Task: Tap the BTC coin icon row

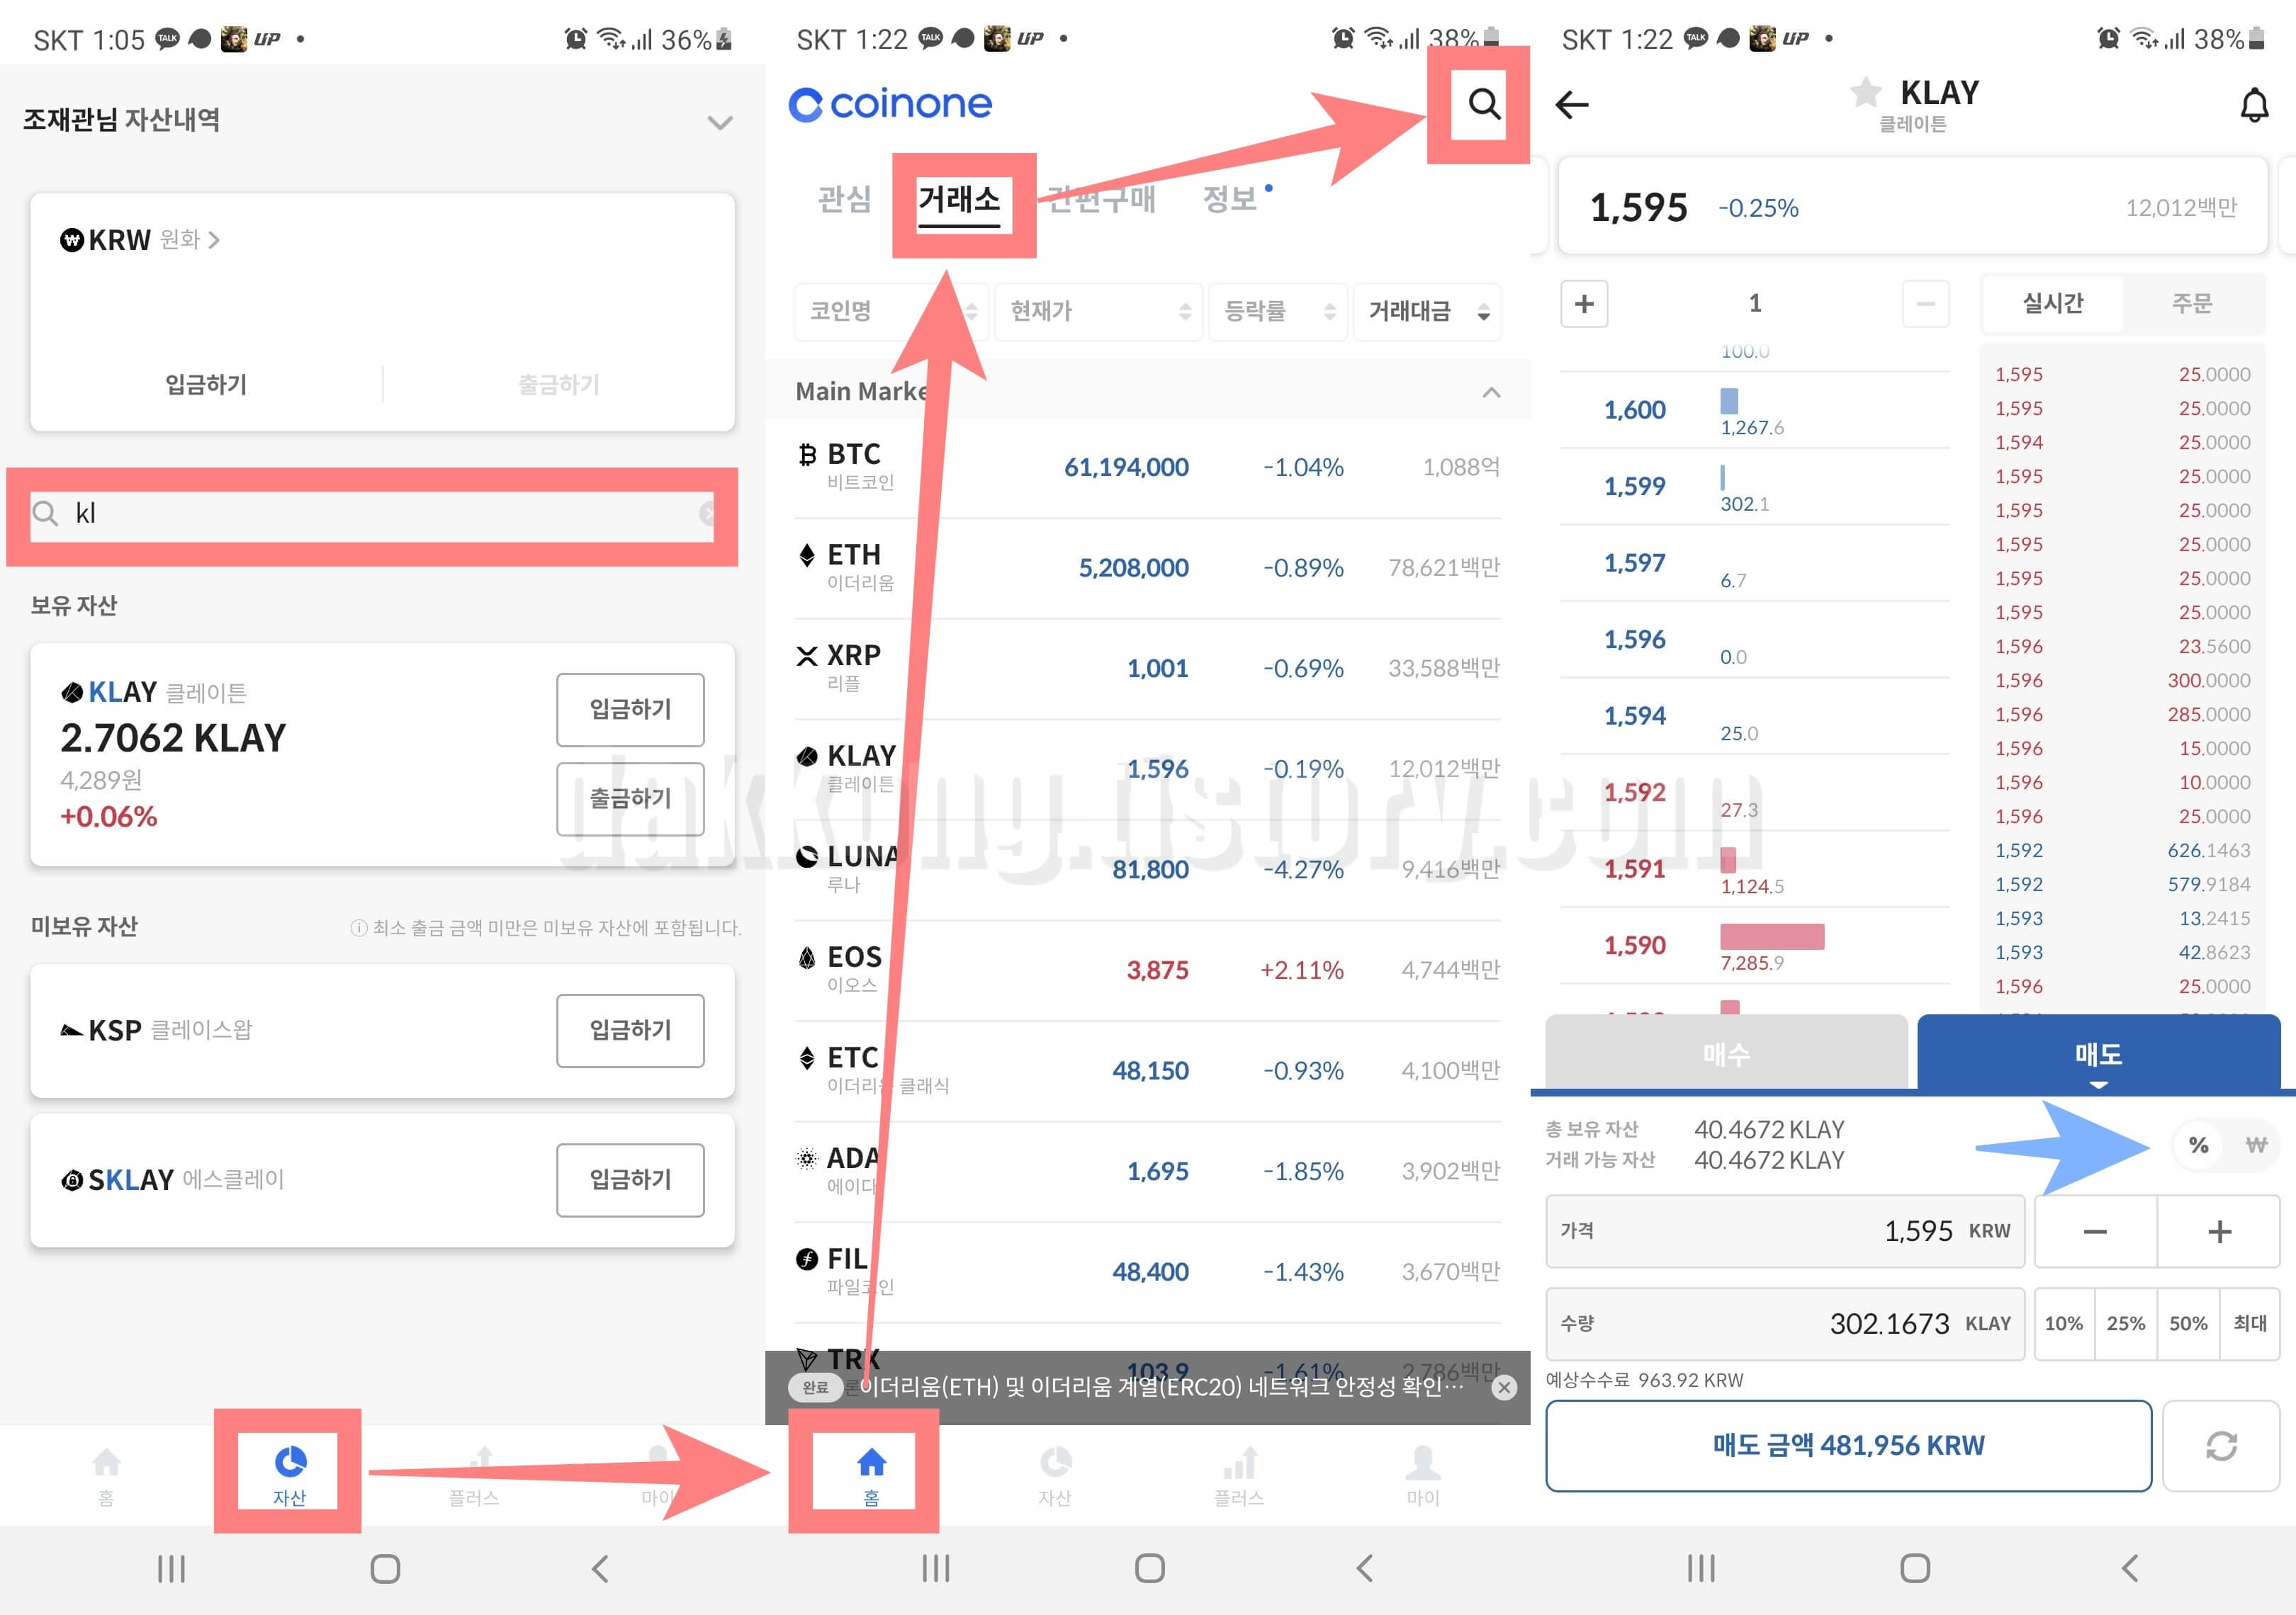Action: click(x=1147, y=467)
